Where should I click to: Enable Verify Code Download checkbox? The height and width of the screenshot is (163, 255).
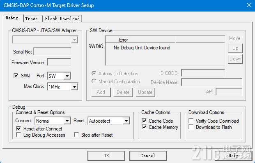click(x=191, y=121)
